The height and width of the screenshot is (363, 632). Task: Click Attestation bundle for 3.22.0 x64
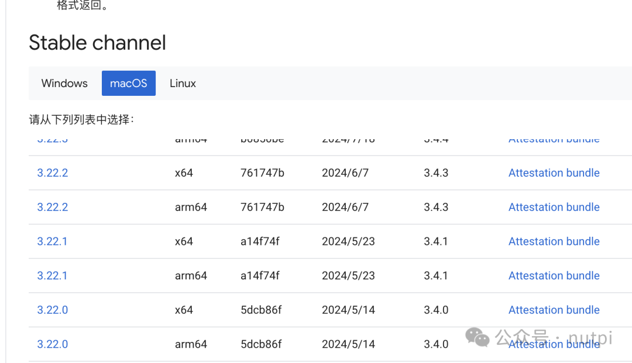coord(554,310)
